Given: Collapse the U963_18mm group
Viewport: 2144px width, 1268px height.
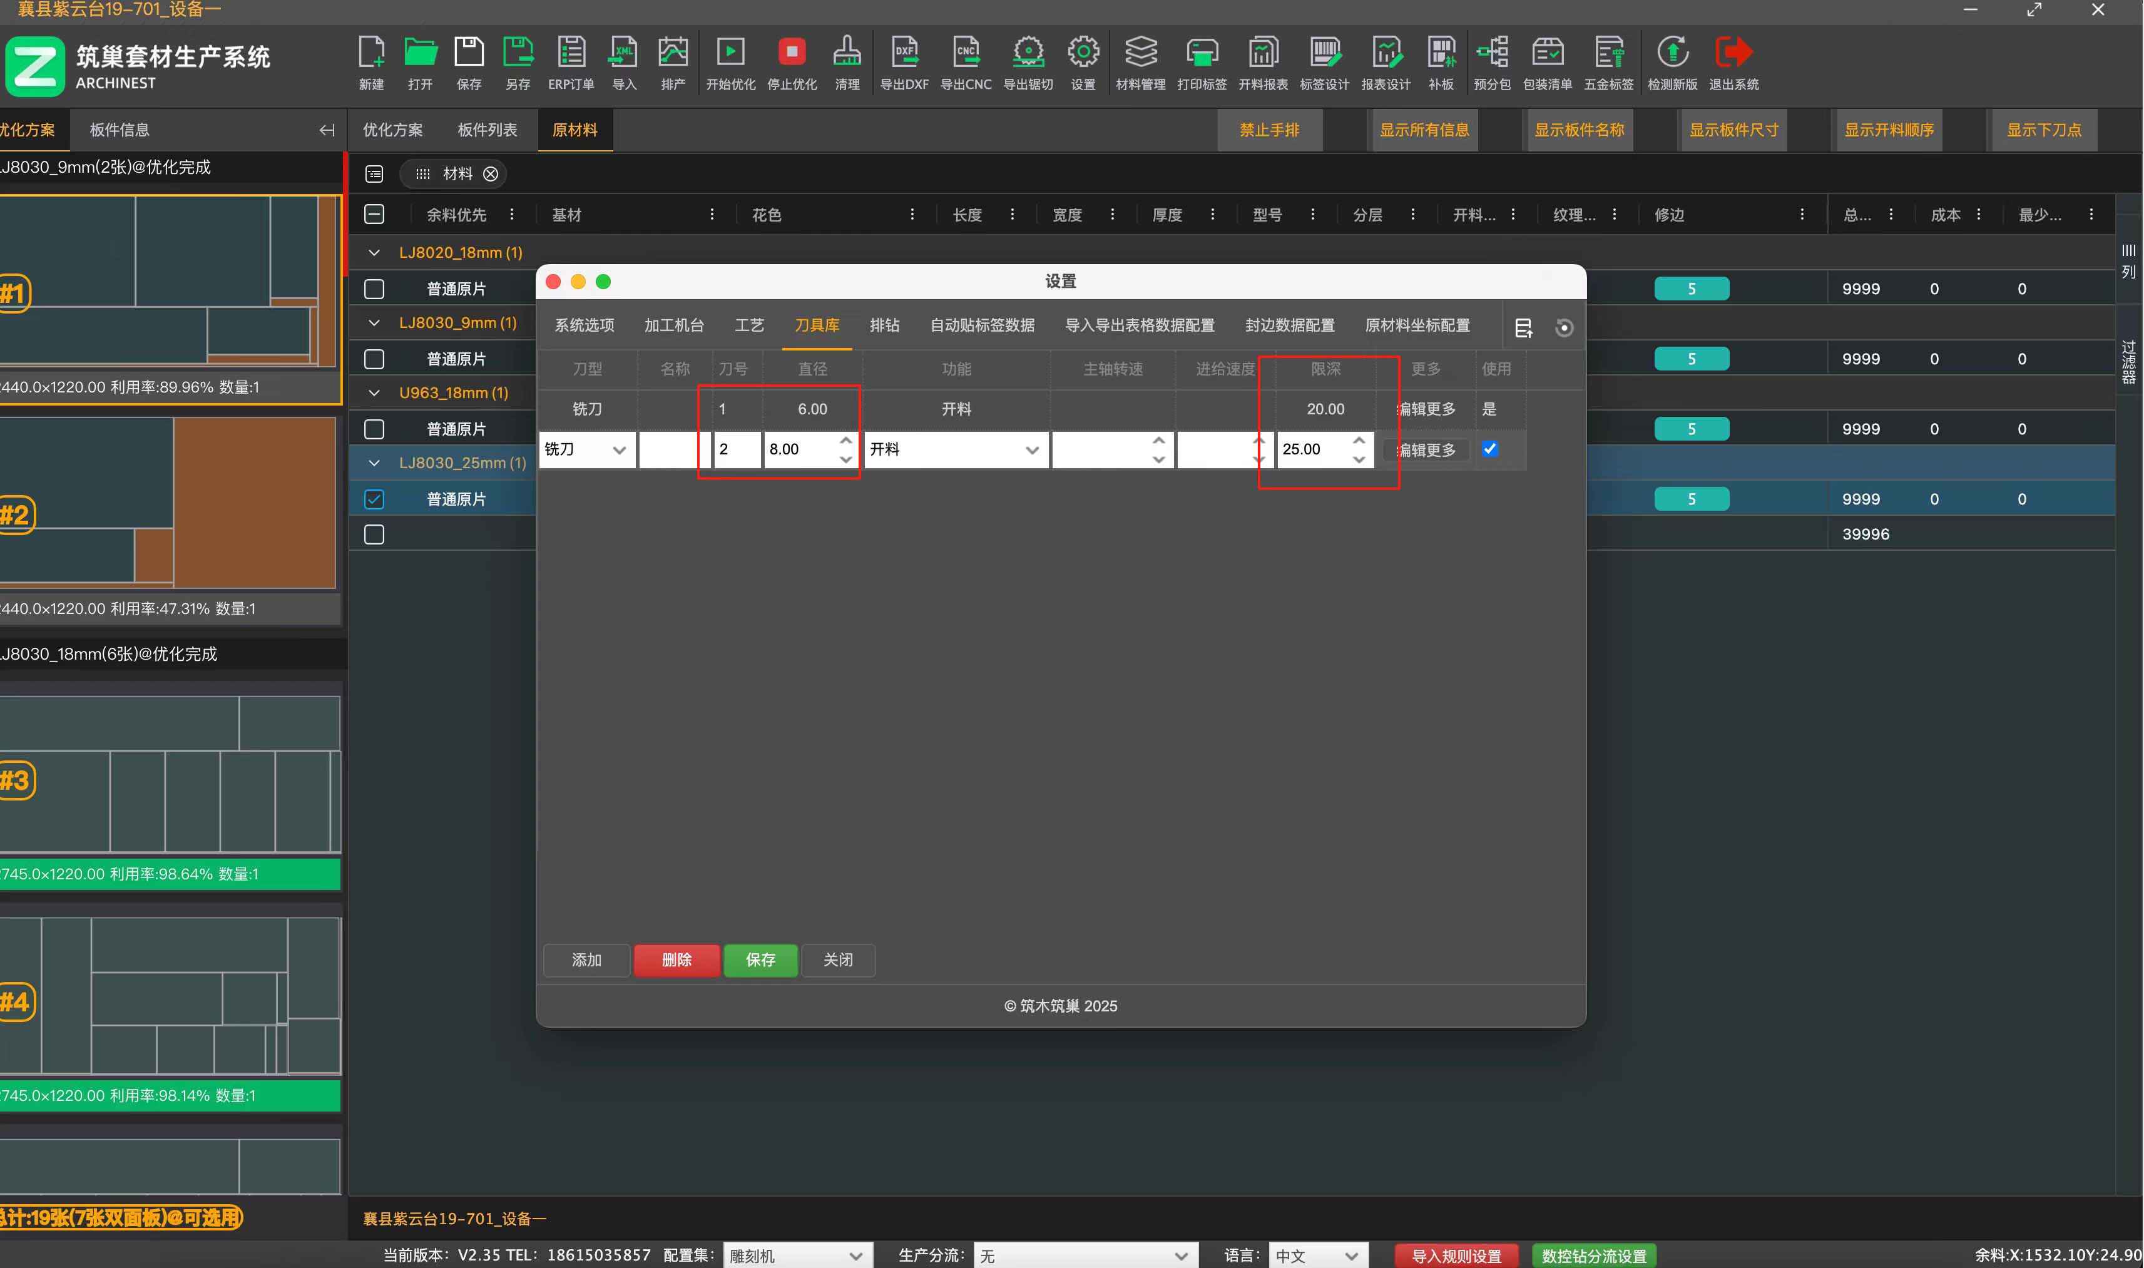Looking at the screenshot, I should tap(374, 393).
